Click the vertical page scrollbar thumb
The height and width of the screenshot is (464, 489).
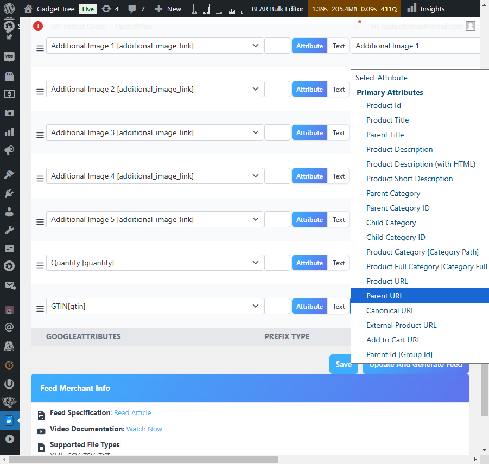484,390
